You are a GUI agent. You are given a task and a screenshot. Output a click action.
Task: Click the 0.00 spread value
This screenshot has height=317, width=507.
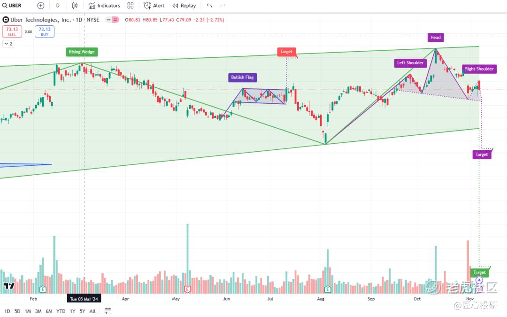click(29, 32)
